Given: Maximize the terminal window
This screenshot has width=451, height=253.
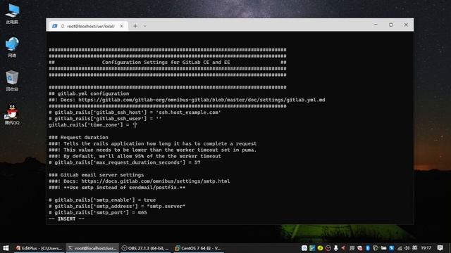Looking at the screenshot, I should pyautogui.click(x=390, y=25).
